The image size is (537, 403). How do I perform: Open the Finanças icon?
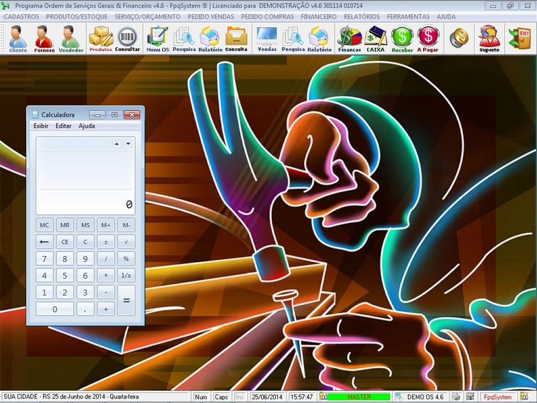(x=349, y=39)
